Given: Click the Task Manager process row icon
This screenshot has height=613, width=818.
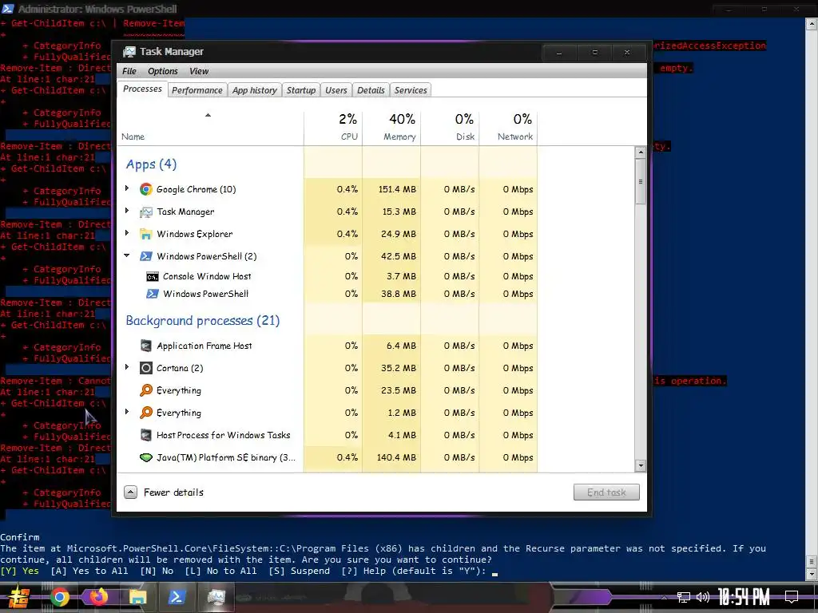Looking at the screenshot, I should point(146,212).
